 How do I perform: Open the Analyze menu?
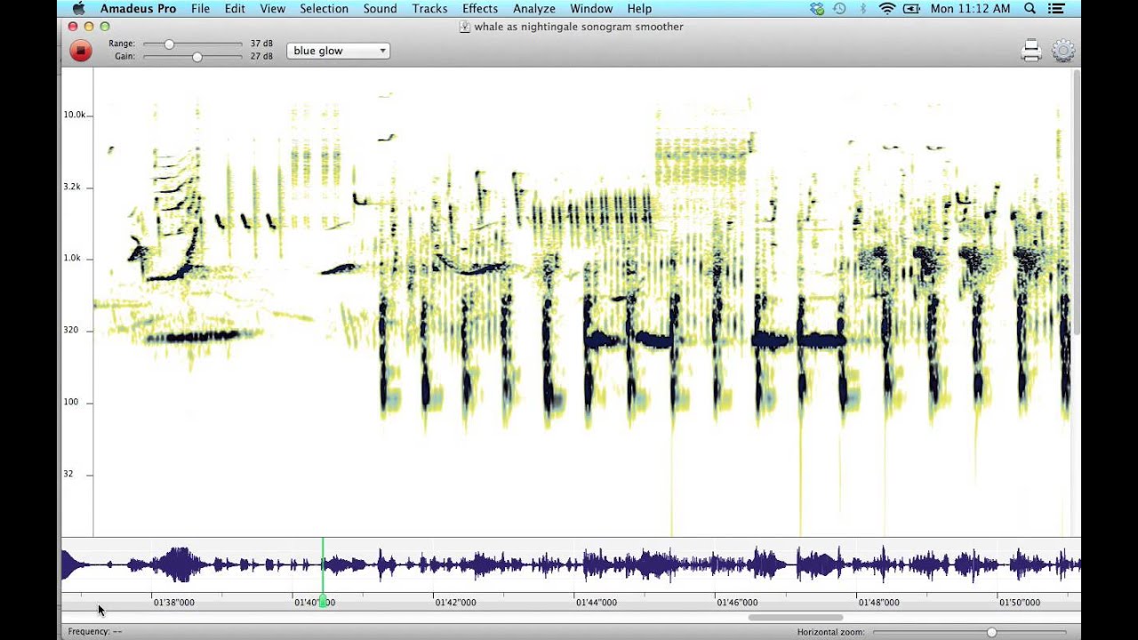533,9
